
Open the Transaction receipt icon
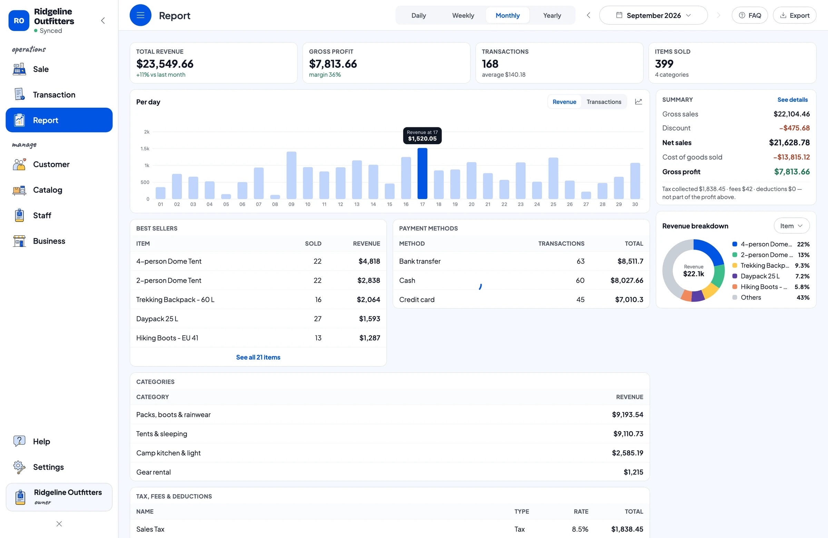click(19, 94)
